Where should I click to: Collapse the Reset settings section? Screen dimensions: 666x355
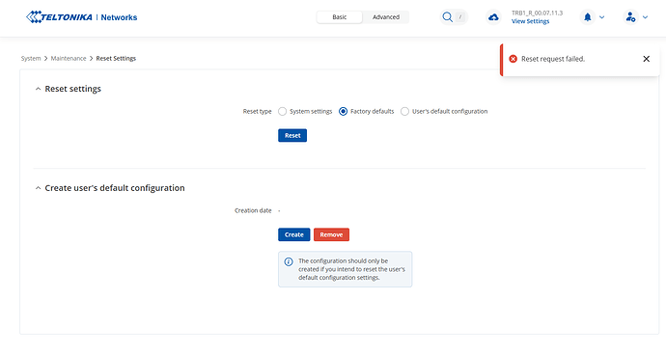[x=38, y=89]
